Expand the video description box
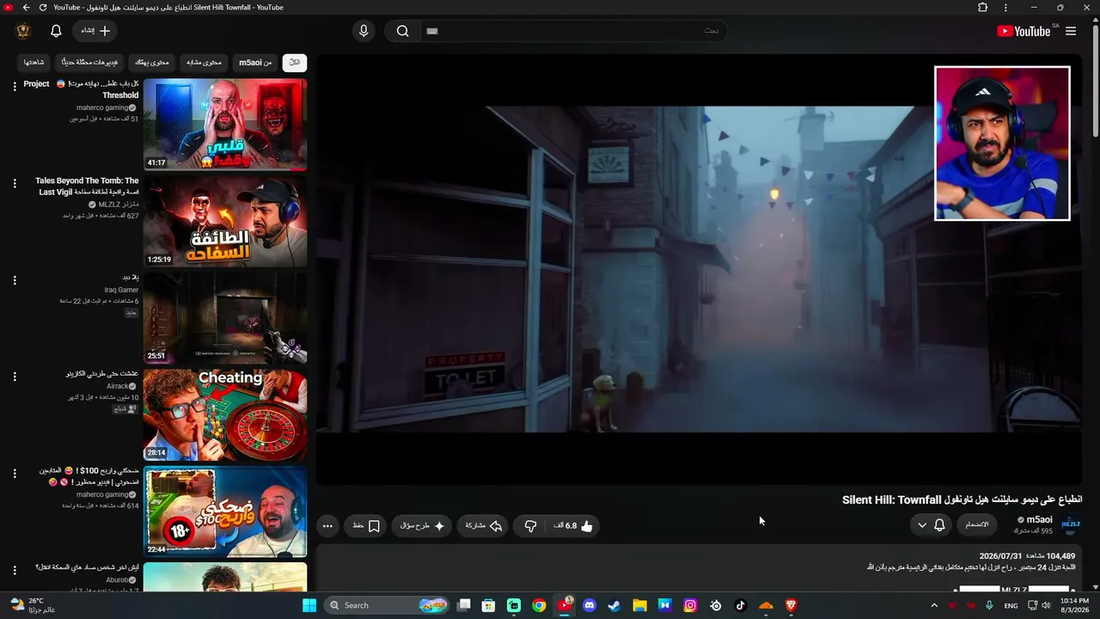Viewport: 1100px width, 619px height. tap(699, 567)
